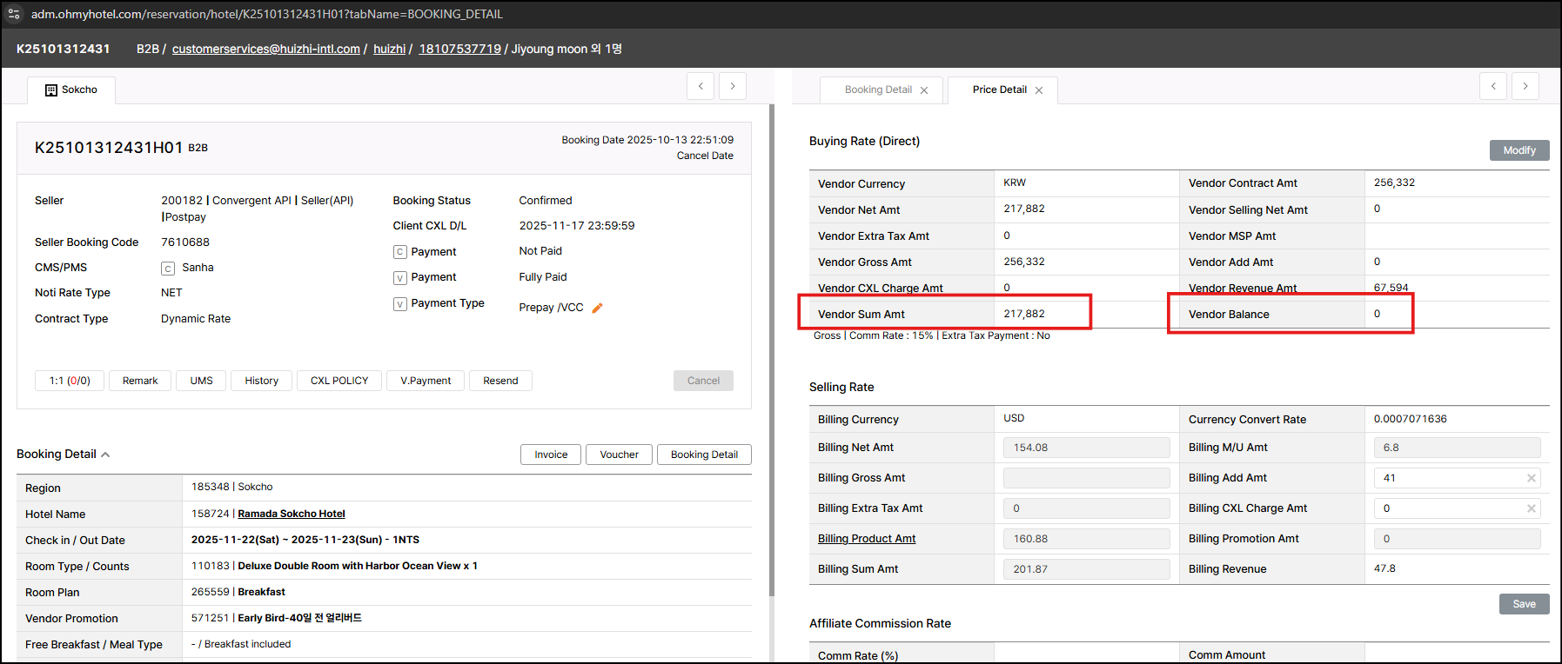Select the Sokcho tab

click(71, 90)
